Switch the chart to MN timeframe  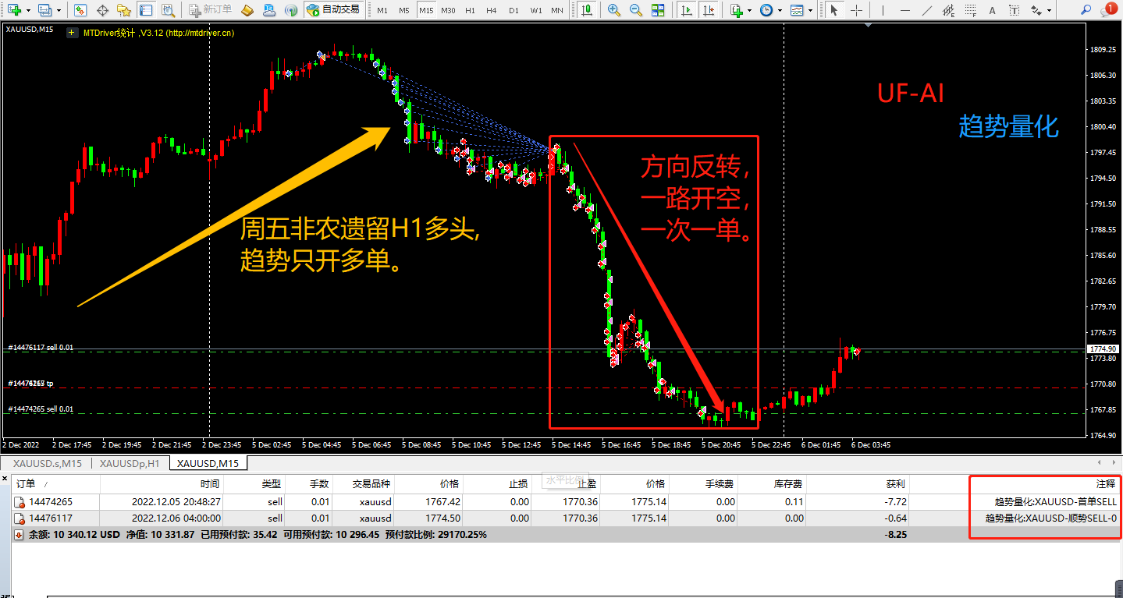pos(557,10)
